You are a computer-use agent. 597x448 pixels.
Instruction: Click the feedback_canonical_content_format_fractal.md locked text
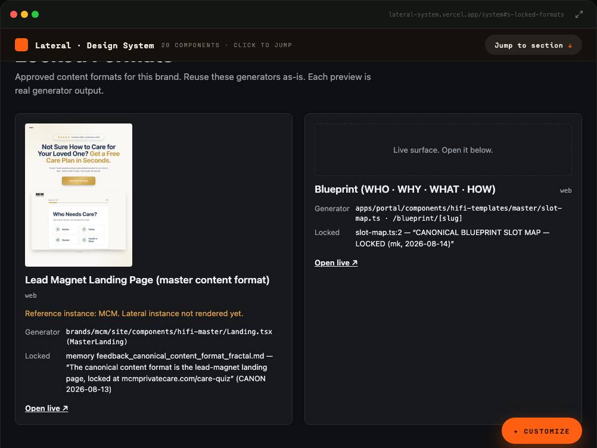click(169, 372)
